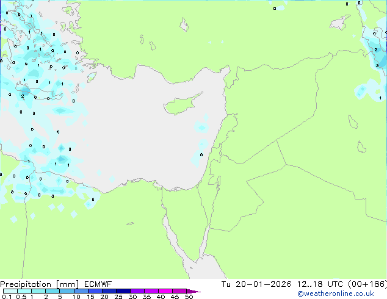Click the '25' legend scale label

tap(118, 297)
